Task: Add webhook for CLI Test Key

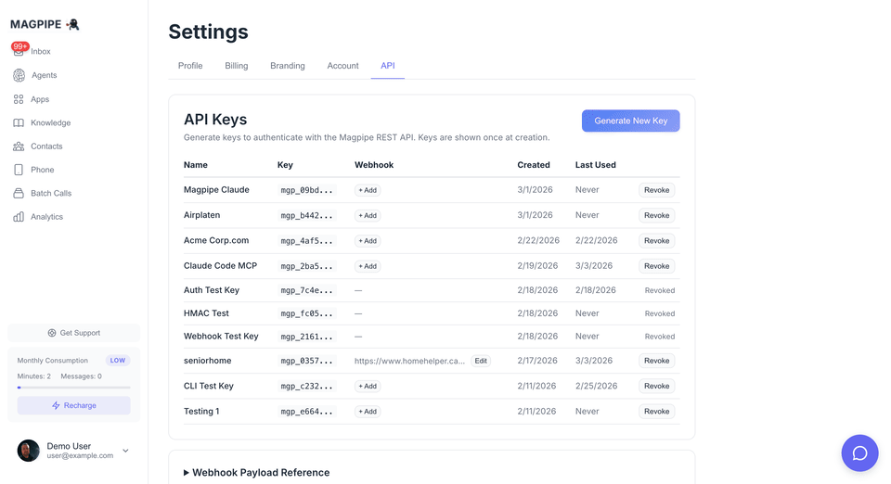Action: (x=368, y=386)
